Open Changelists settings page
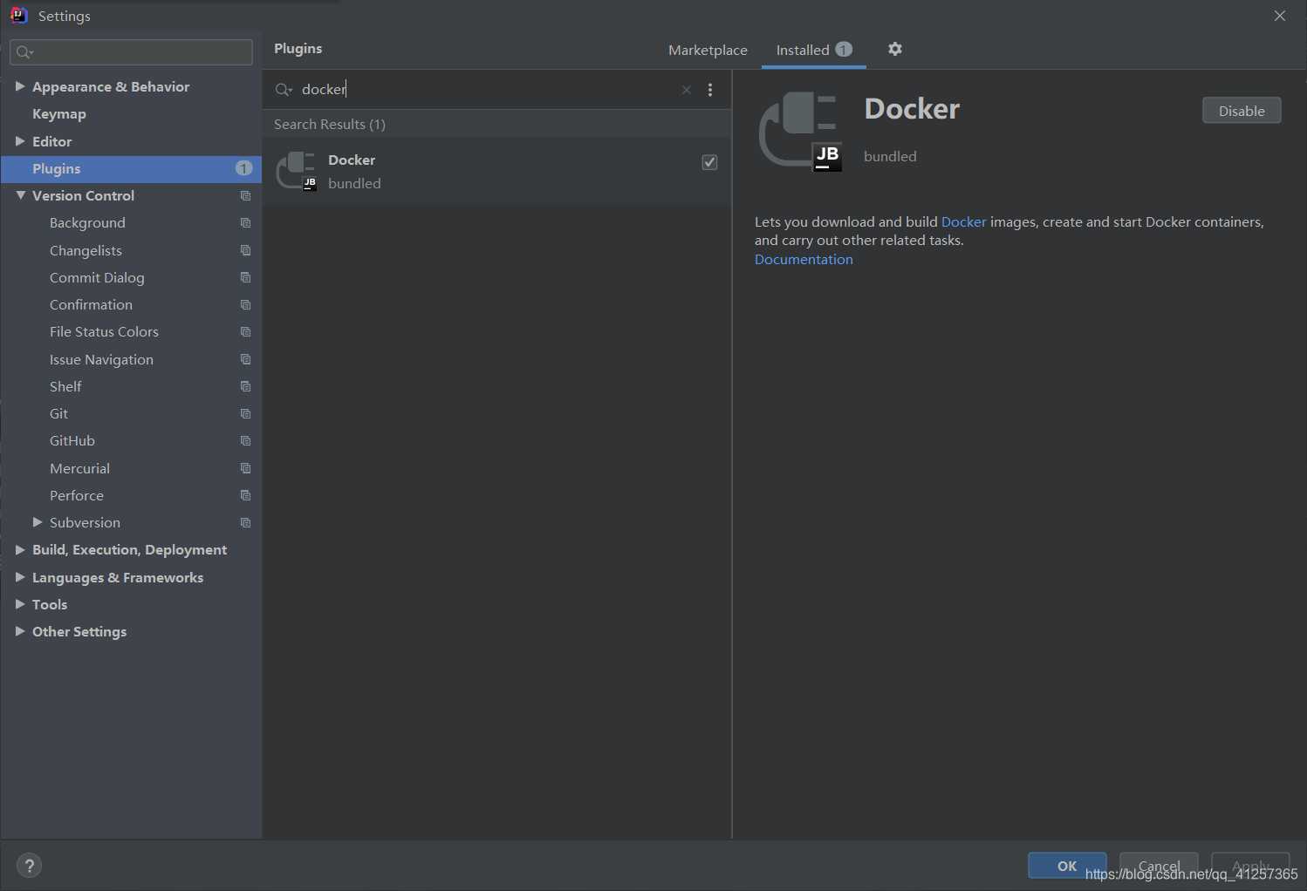This screenshot has height=891, width=1307. pyautogui.click(x=86, y=251)
